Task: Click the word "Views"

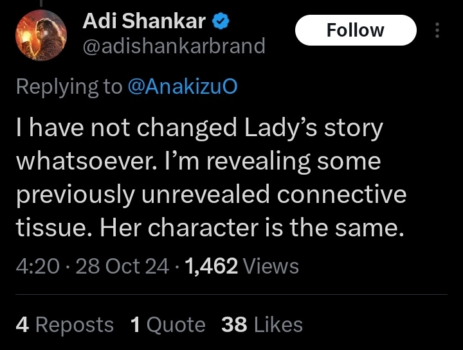Action: [x=271, y=266]
